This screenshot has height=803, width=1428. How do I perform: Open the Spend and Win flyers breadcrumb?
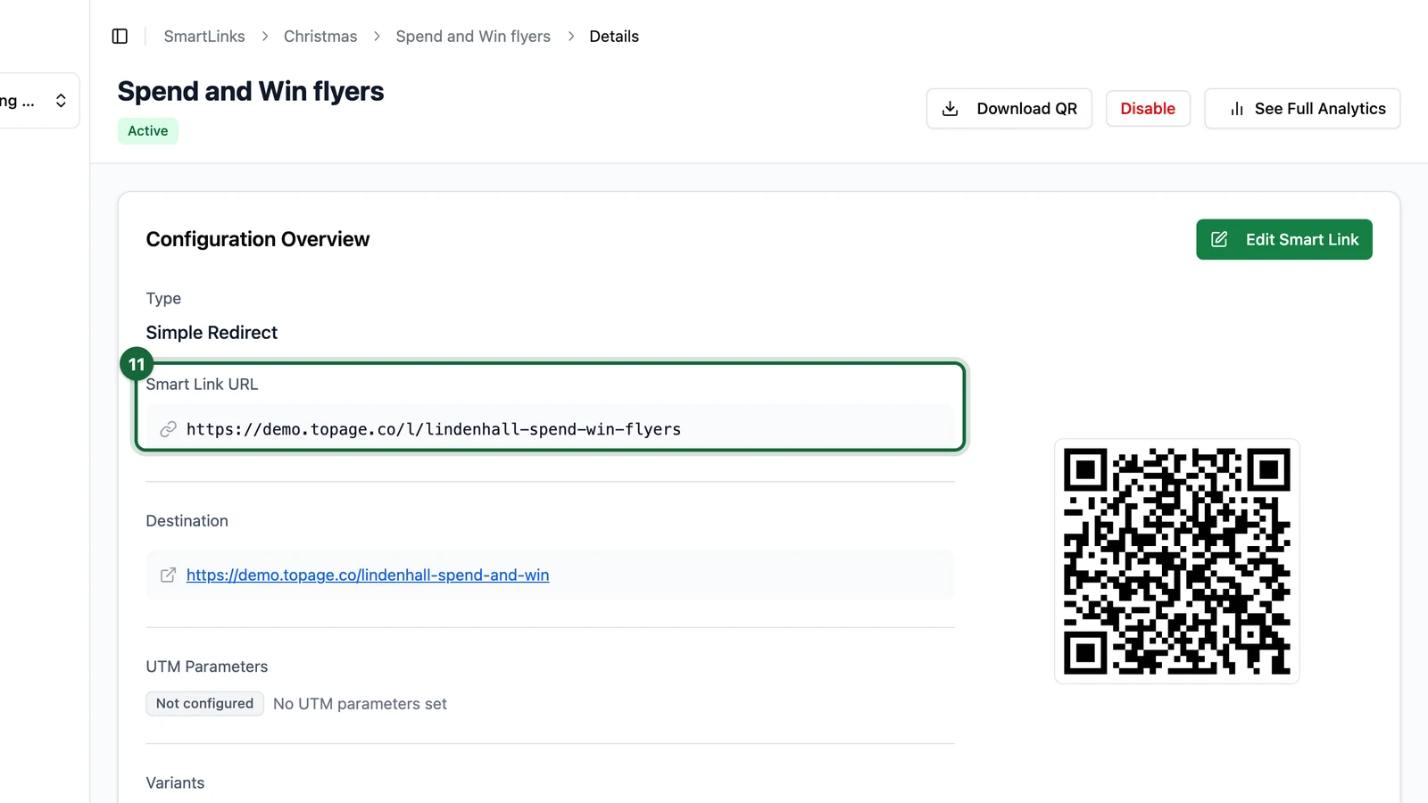pyautogui.click(x=473, y=37)
